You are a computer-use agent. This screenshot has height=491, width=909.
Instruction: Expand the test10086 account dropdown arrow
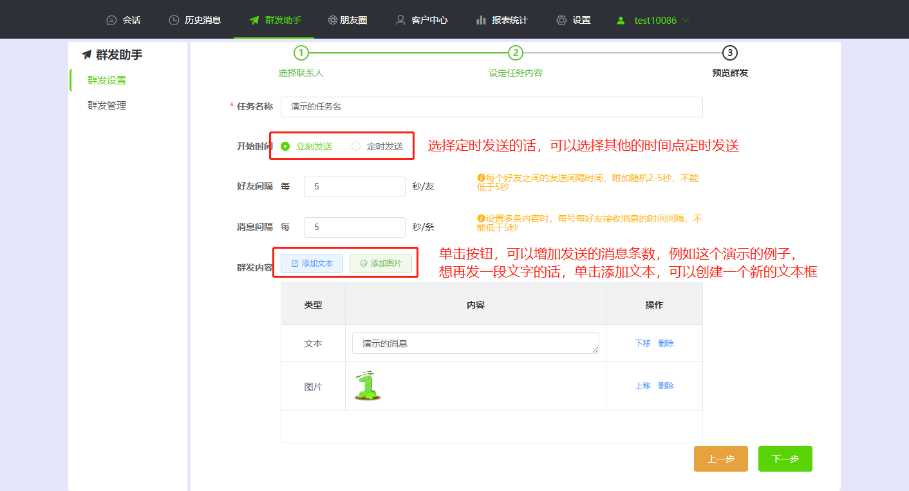pos(685,20)
